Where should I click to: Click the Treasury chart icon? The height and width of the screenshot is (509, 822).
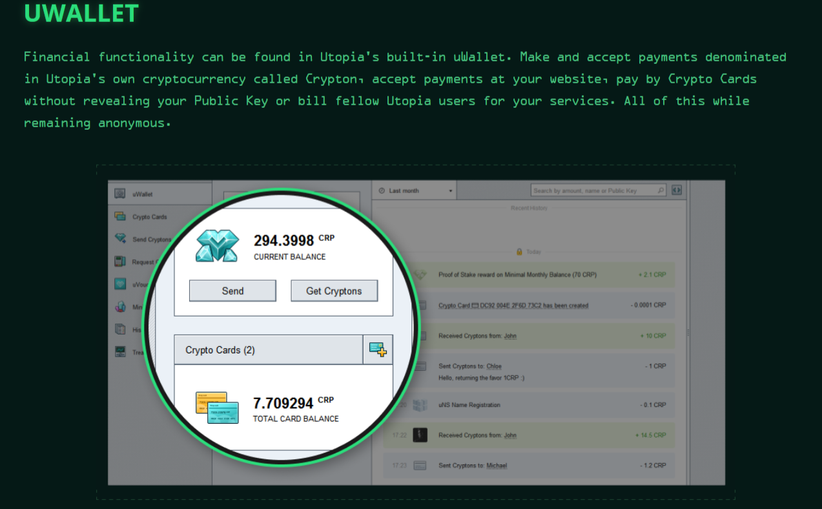coord(119,351)
